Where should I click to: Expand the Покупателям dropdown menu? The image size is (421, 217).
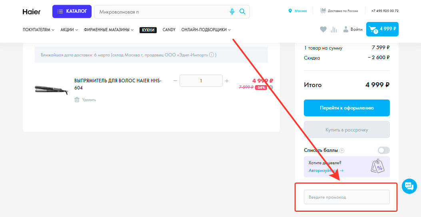(x=38, y=30)
